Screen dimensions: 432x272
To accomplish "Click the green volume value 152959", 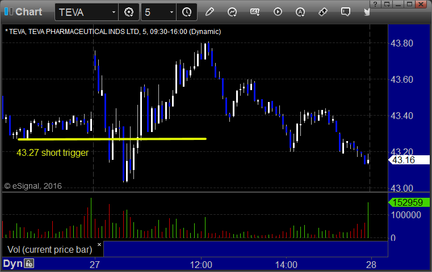I will [x=409, y=202].
